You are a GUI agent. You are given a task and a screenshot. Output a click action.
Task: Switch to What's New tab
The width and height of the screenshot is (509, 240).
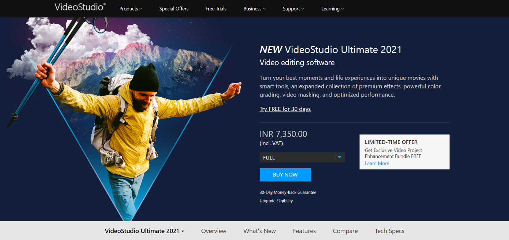(x=260, y=231)
